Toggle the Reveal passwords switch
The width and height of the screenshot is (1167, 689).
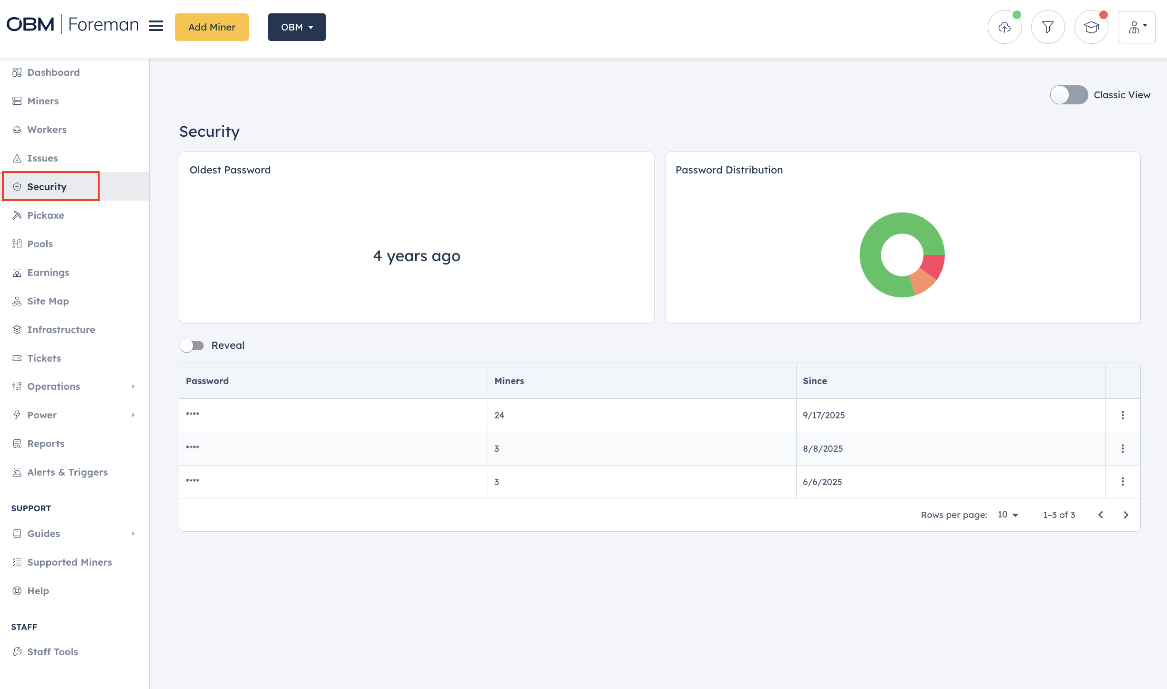click(192, 345)
